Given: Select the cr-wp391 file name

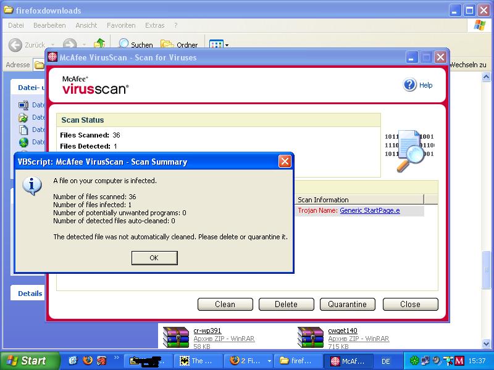Looking at the screenshot, I should click(207, 331).
